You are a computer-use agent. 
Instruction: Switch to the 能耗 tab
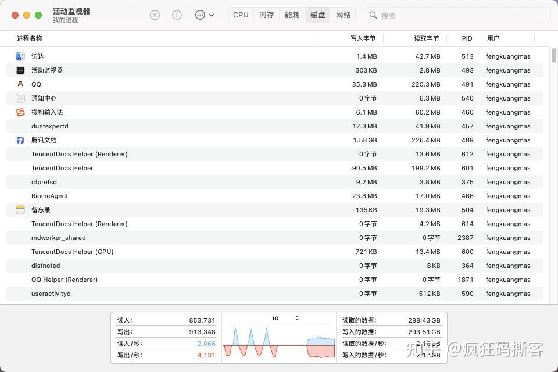pos(292,15)
